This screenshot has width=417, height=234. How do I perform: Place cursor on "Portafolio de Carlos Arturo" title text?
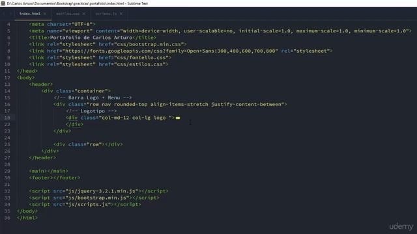(91, 38)
